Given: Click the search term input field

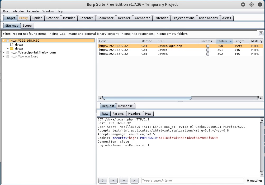Looking at the screenshot, I should [x=192, y=181].
